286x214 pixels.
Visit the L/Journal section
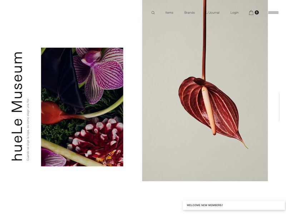(x=213, y=13)
